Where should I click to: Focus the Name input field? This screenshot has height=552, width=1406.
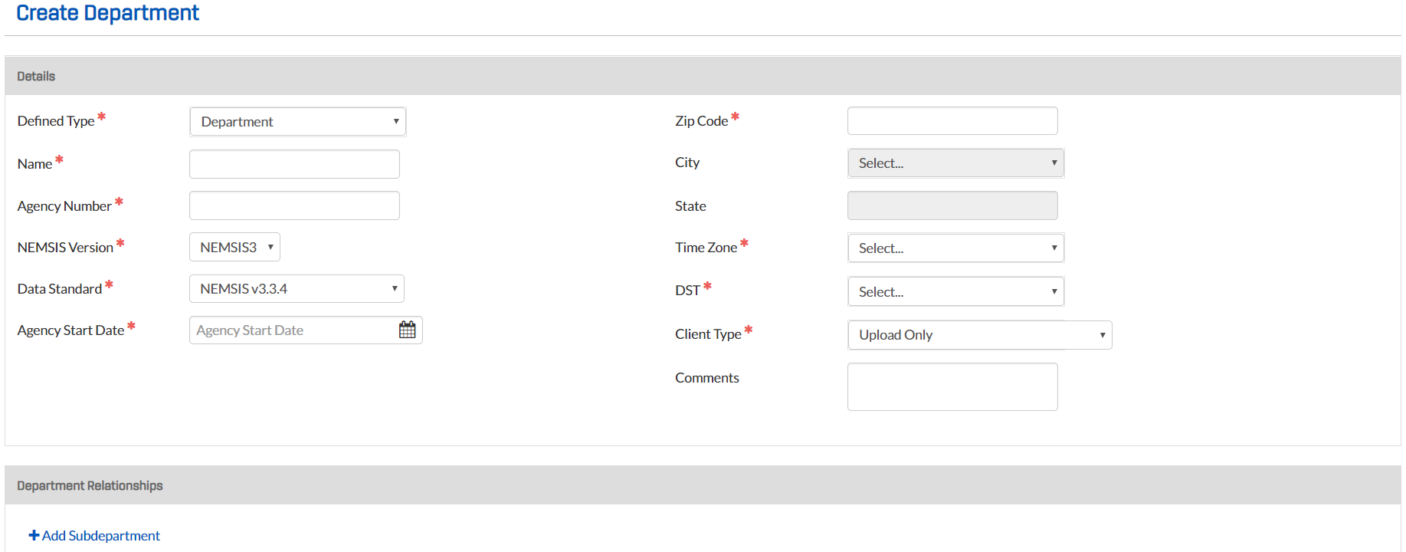[294, 163]
